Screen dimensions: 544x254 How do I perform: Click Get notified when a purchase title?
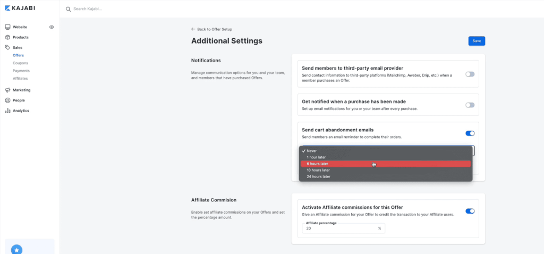click(354, 101)
